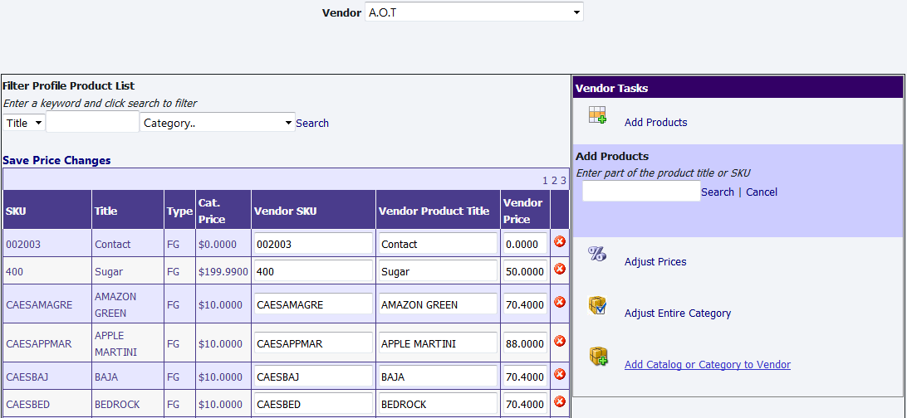The height and width of the screenshot is (418, 907).
Task: Click the Adjust Entire Category box icon
Action: tap(597, 306)
